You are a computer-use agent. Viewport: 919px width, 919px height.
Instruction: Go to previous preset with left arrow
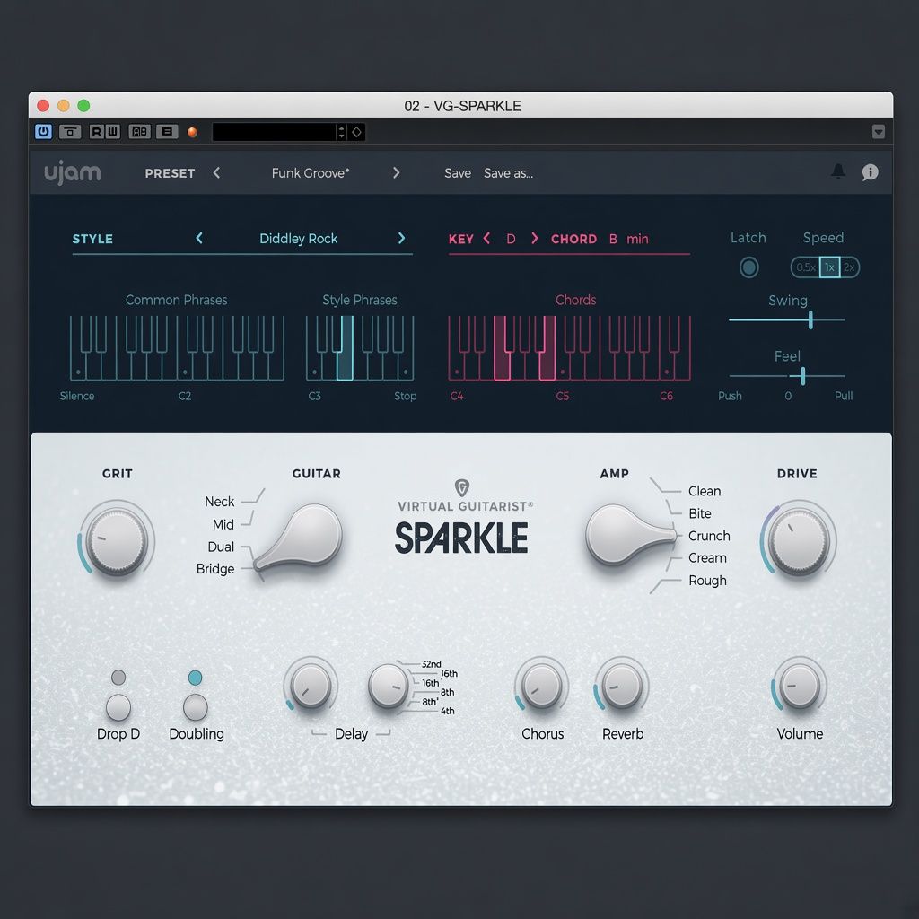point(217,173)
